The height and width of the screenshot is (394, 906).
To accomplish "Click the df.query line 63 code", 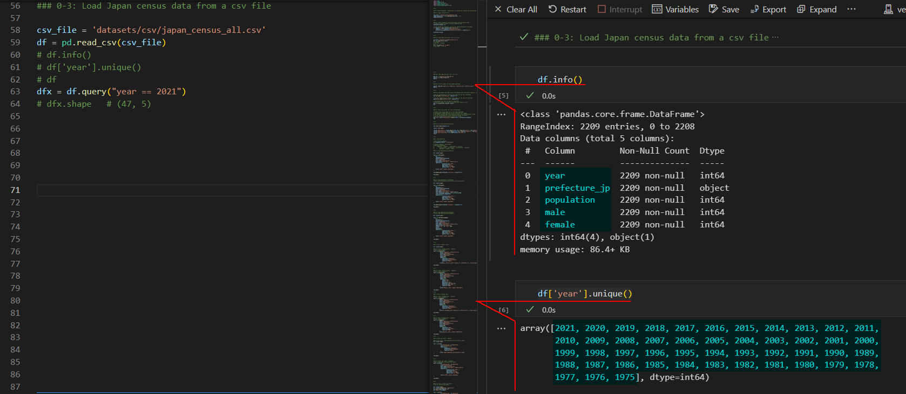I will tap(111, 92).
